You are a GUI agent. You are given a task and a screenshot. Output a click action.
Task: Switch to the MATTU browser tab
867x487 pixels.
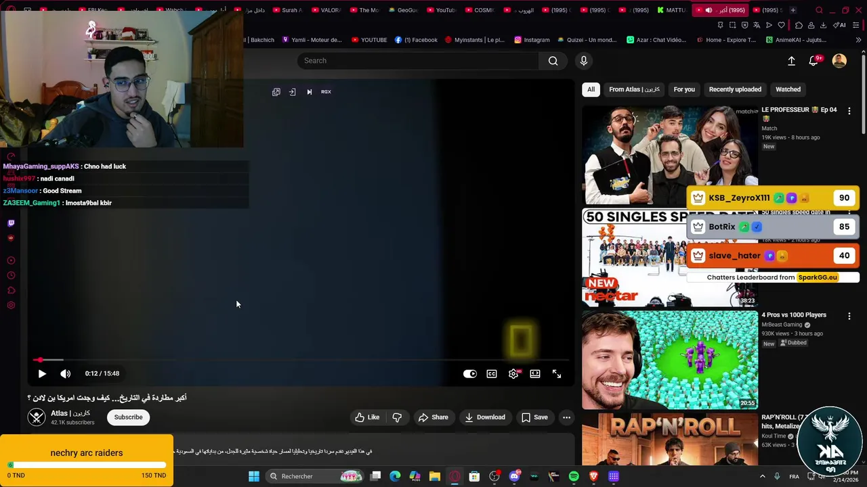point(671,10)
